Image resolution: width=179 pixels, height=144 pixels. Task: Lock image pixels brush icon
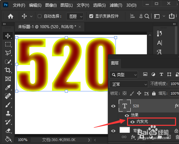(132, 93)
